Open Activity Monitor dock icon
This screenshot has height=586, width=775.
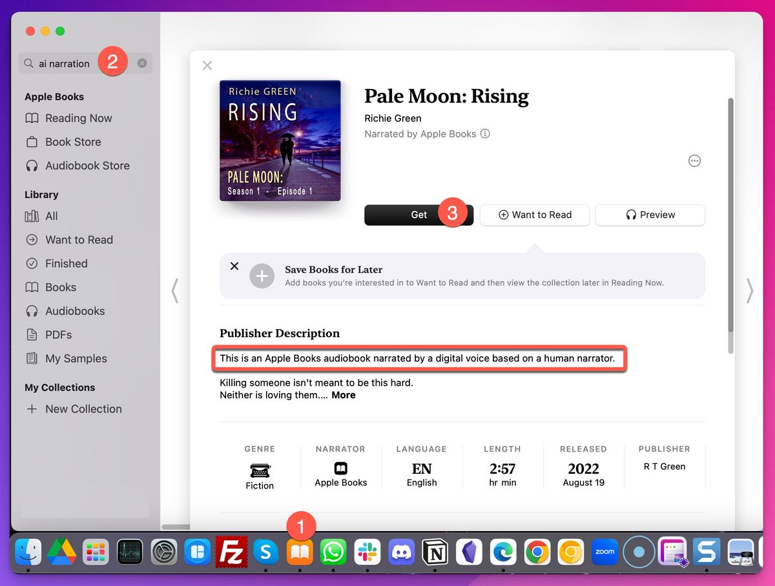(130, 552)
